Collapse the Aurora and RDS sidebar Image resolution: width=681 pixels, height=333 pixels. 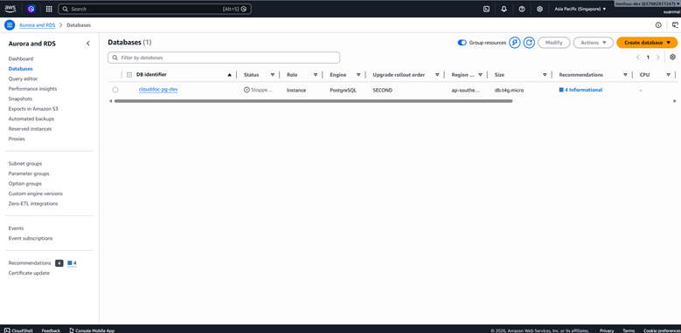(x=88, y=44)
